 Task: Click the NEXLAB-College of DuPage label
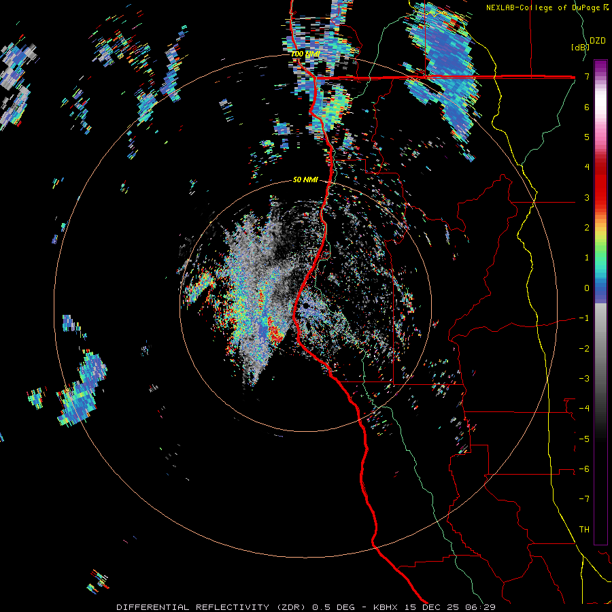click(x=547, y=7)
